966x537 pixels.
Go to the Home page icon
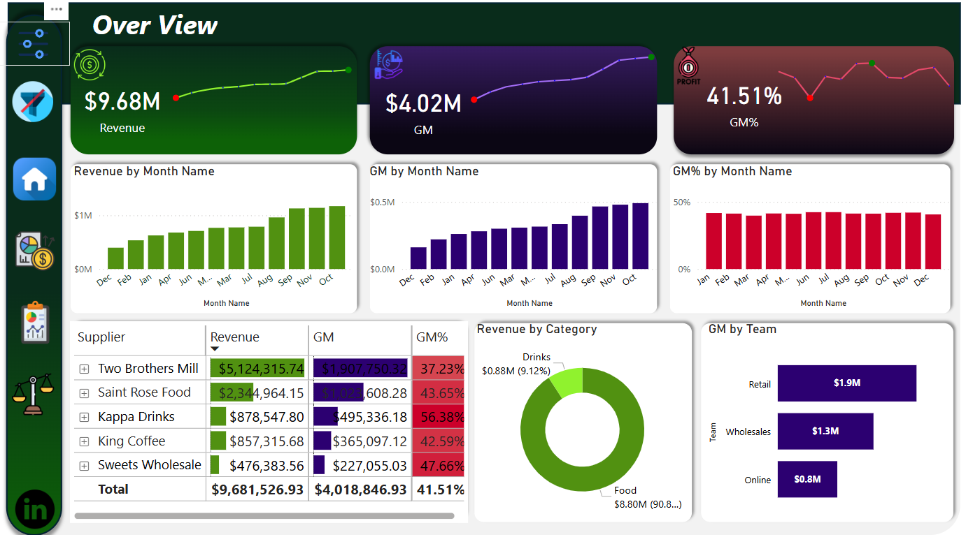click(x=34, y=179)
